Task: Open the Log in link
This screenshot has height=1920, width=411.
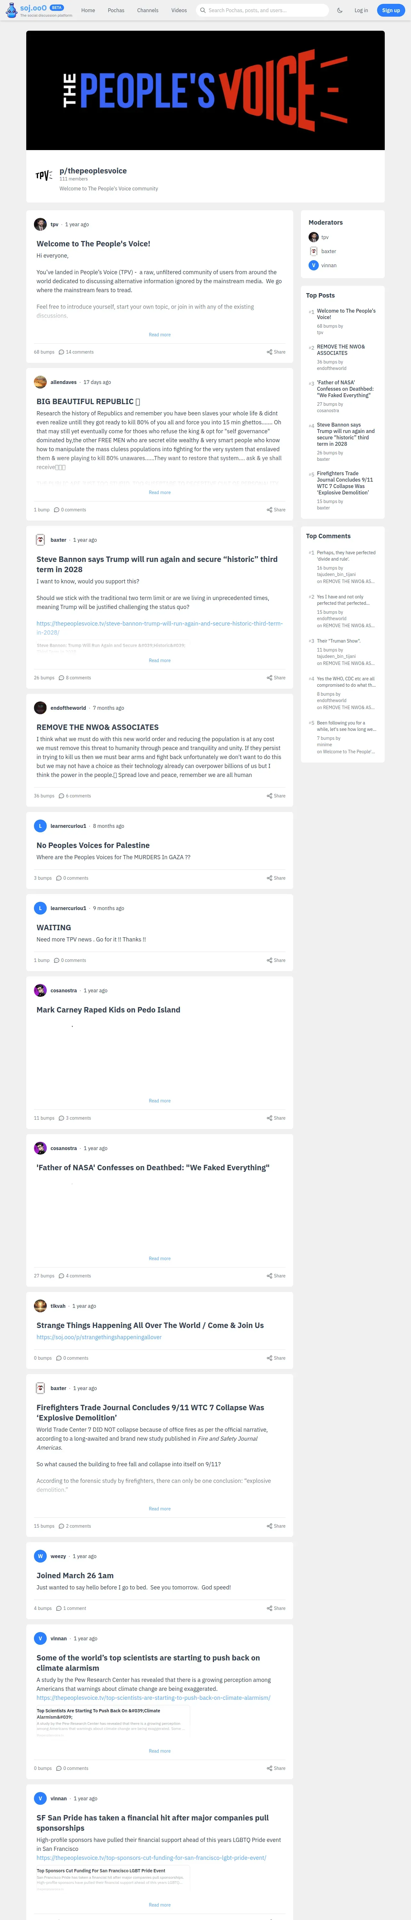Action: click(x=361, y=11)
